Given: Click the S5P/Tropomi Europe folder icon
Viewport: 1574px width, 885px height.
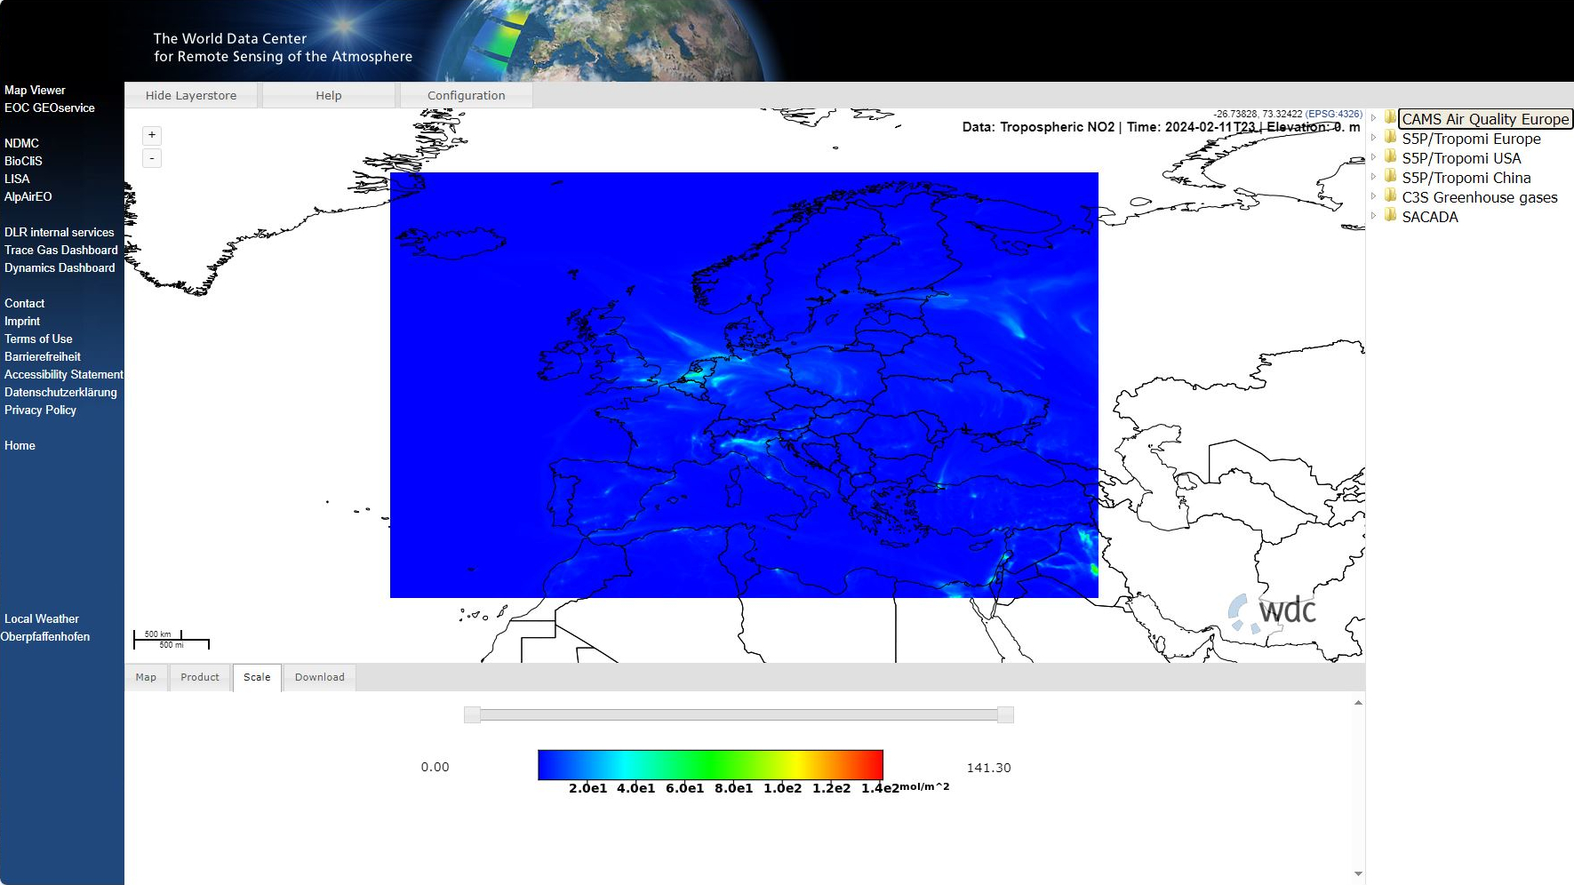Looking at the screenshot, I should (x=1390, y=138).
